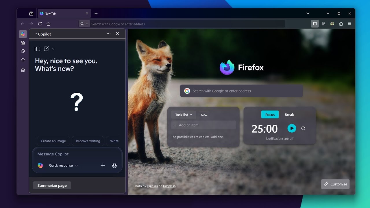
Task: Click the Notifications are off text
Action: click(280, 139)
